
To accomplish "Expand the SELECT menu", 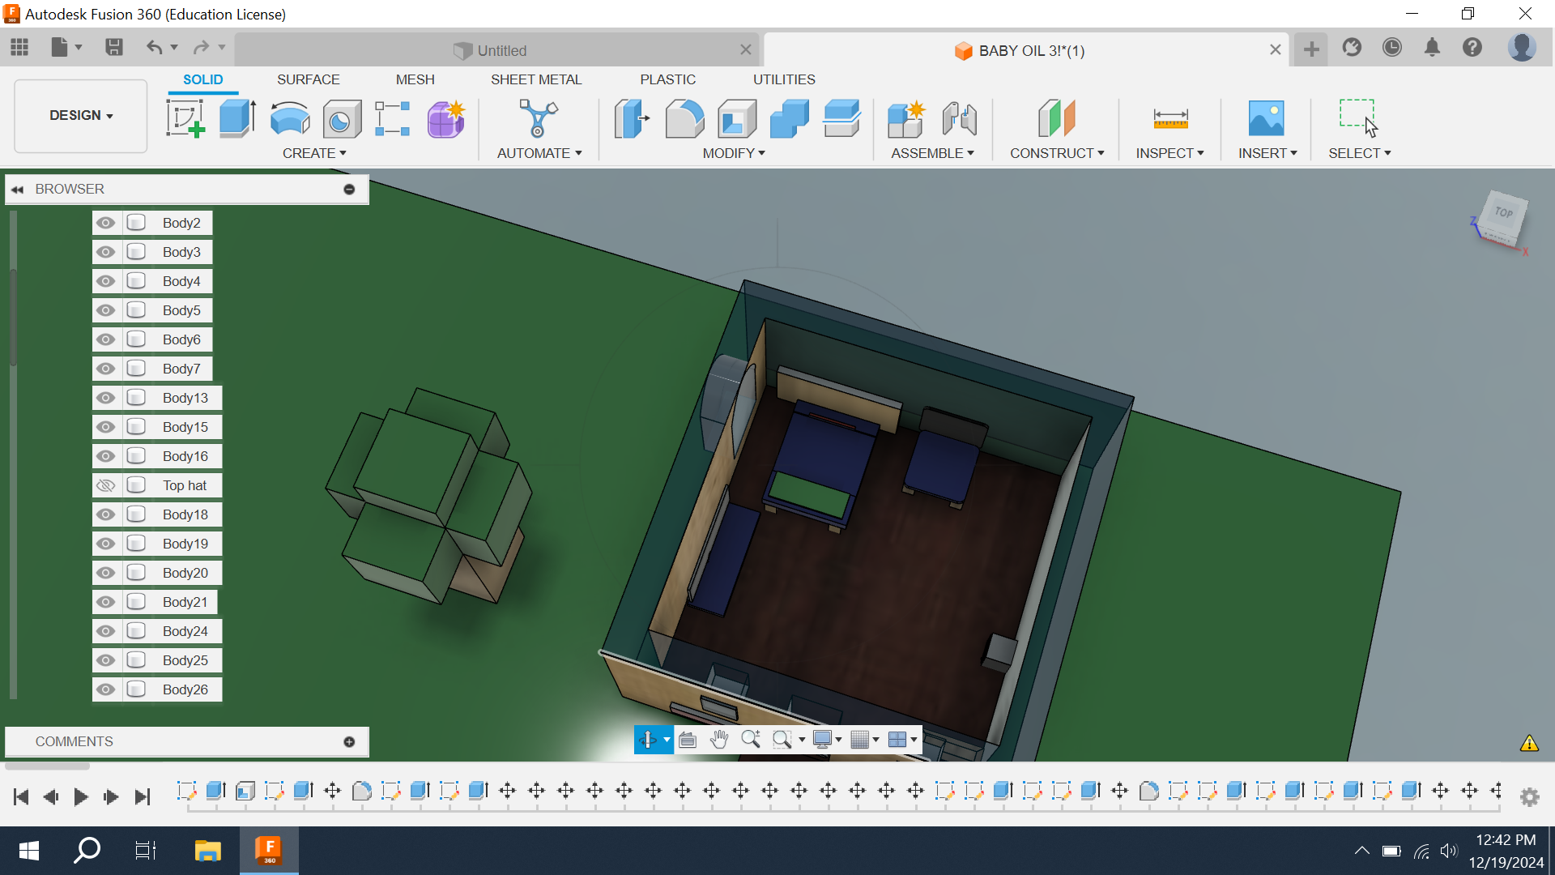I will (x=1359, y=153).
